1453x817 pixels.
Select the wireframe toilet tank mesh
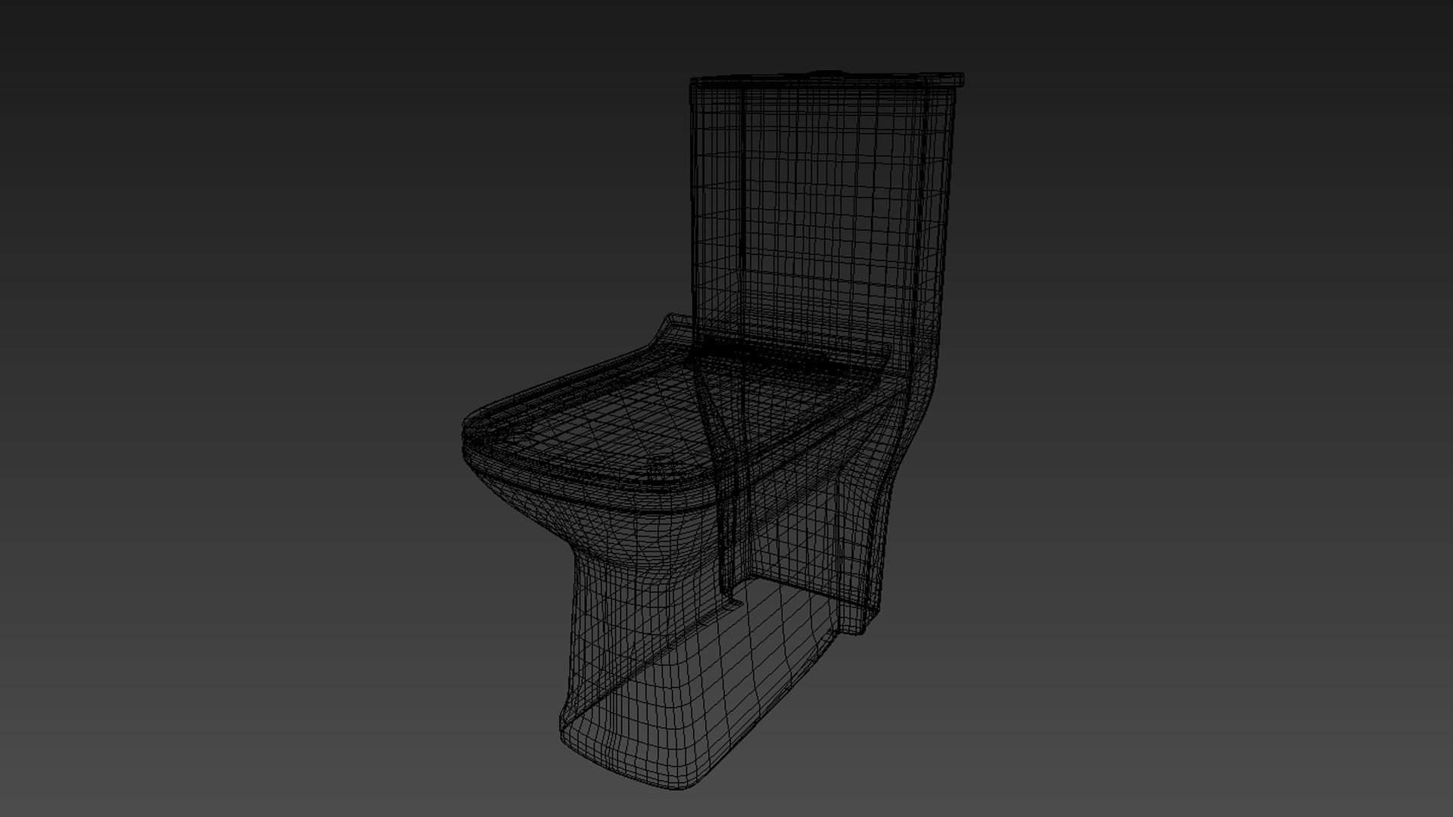[821, 219]
